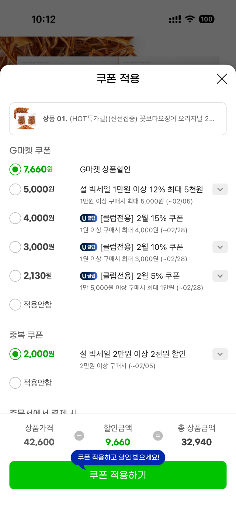Close the coupon apply sheet
Screen dimensions: 236x514
click(x=222, y=79)
